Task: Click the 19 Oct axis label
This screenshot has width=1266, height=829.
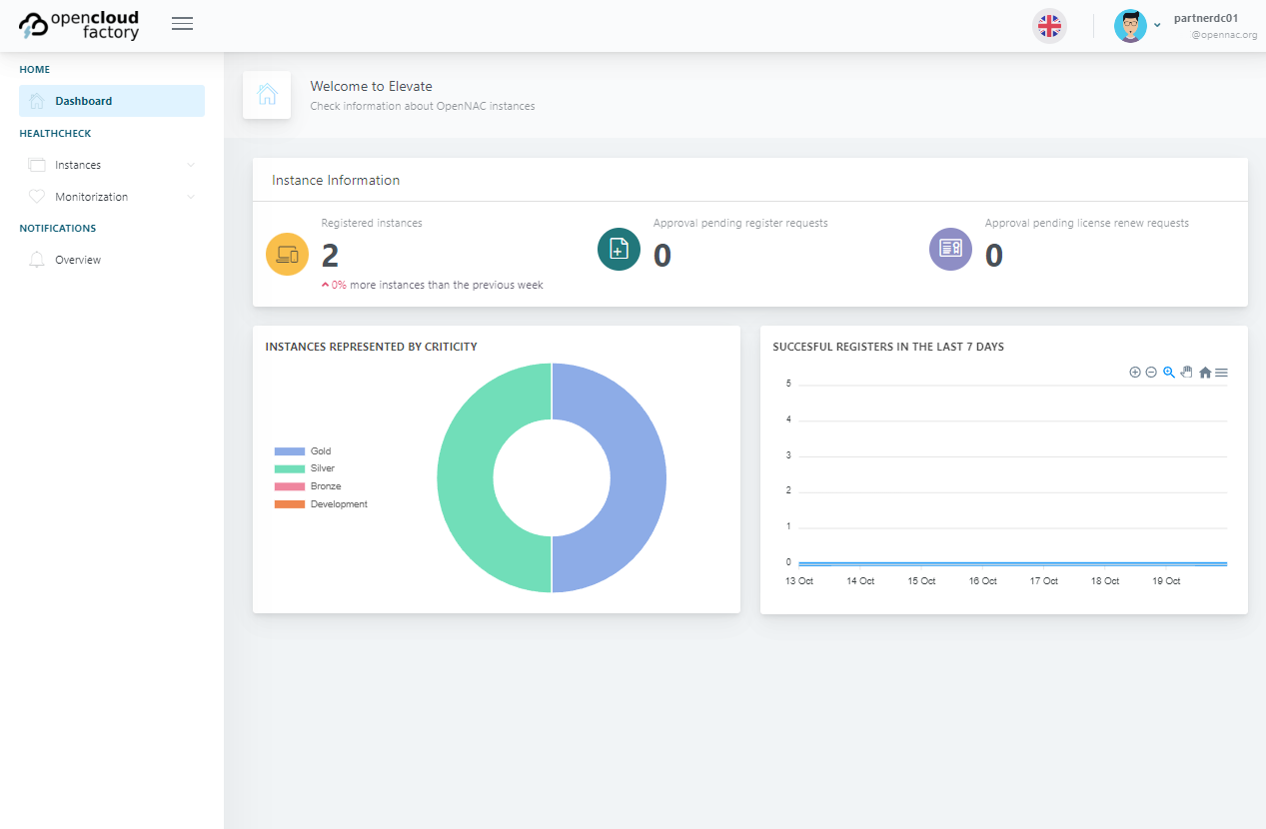Action: pos(1167,581)
